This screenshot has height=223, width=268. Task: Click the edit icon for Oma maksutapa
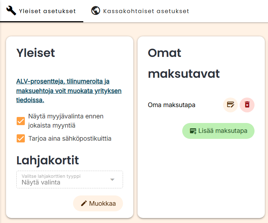[230, 105]
